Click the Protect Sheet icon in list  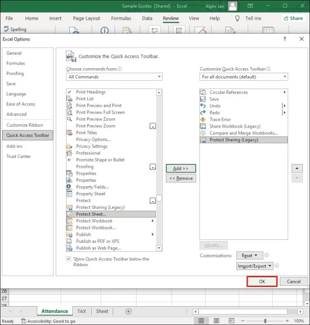69,214
